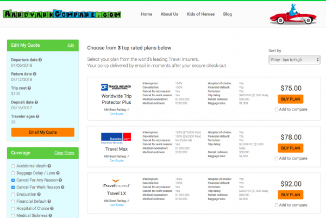Open help icon next to Deposit date

click(x=36, y=102)
